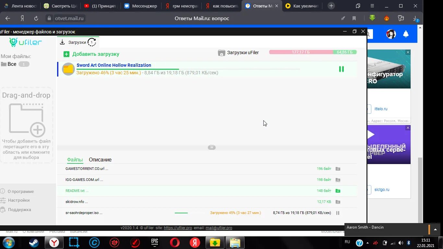Open uFiler from the taskbar
Screen dimensions: 443x249
pyautogui.click(x=215, y=243)
